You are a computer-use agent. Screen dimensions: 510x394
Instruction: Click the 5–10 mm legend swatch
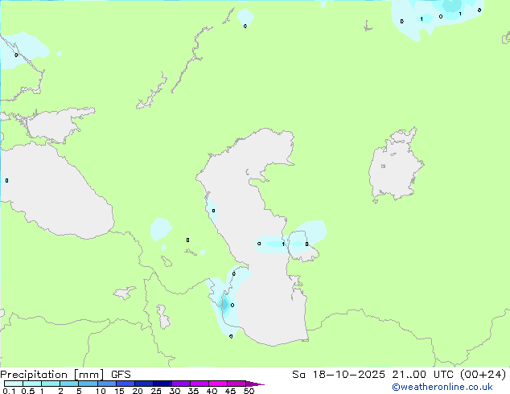[x=88, y=384]
